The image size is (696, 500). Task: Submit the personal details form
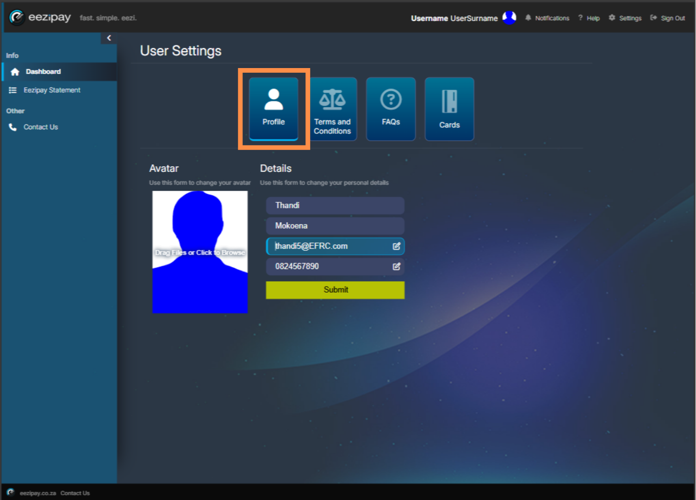(335, 290)
